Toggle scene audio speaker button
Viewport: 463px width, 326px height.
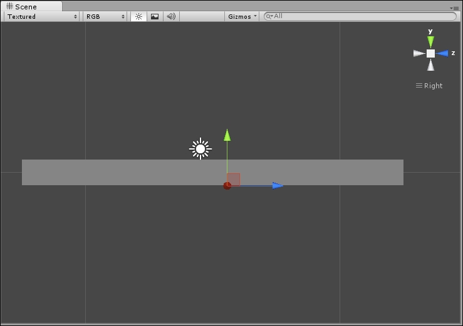point(171,16)
